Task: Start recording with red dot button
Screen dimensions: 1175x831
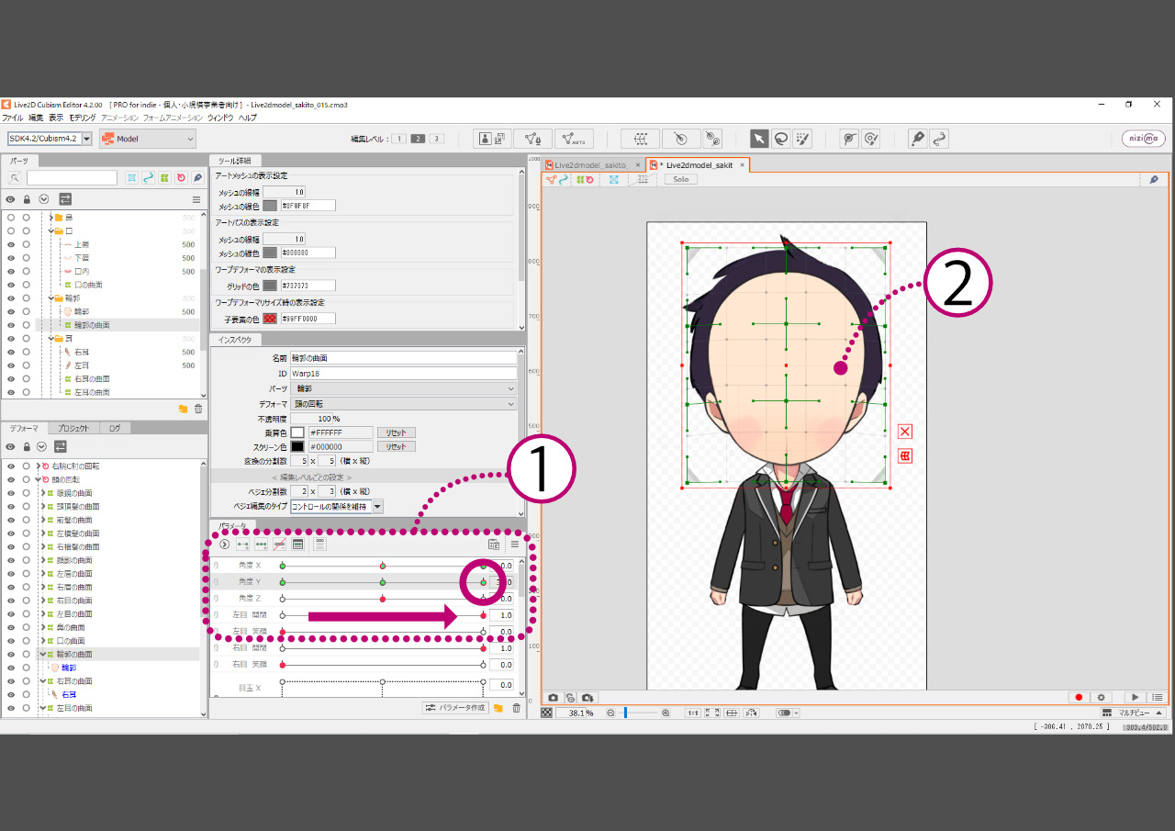Action: click(1080, 698)
